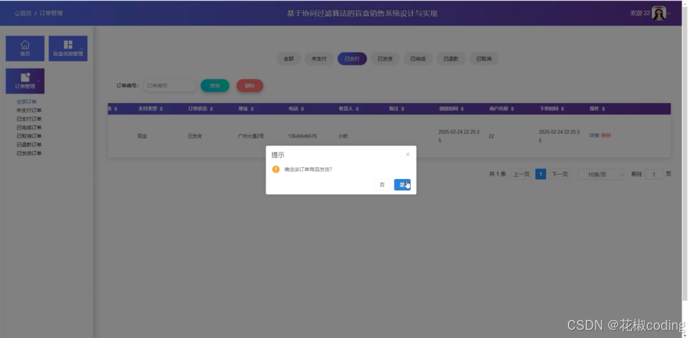Click the 订单编号 search input field
688x338 pixels.
click(170, 86)
